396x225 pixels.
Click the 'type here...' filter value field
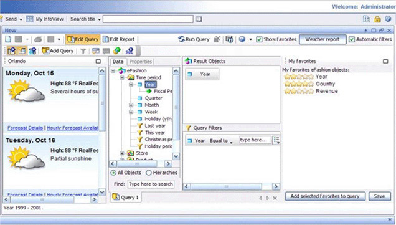[x=255, y=140]
